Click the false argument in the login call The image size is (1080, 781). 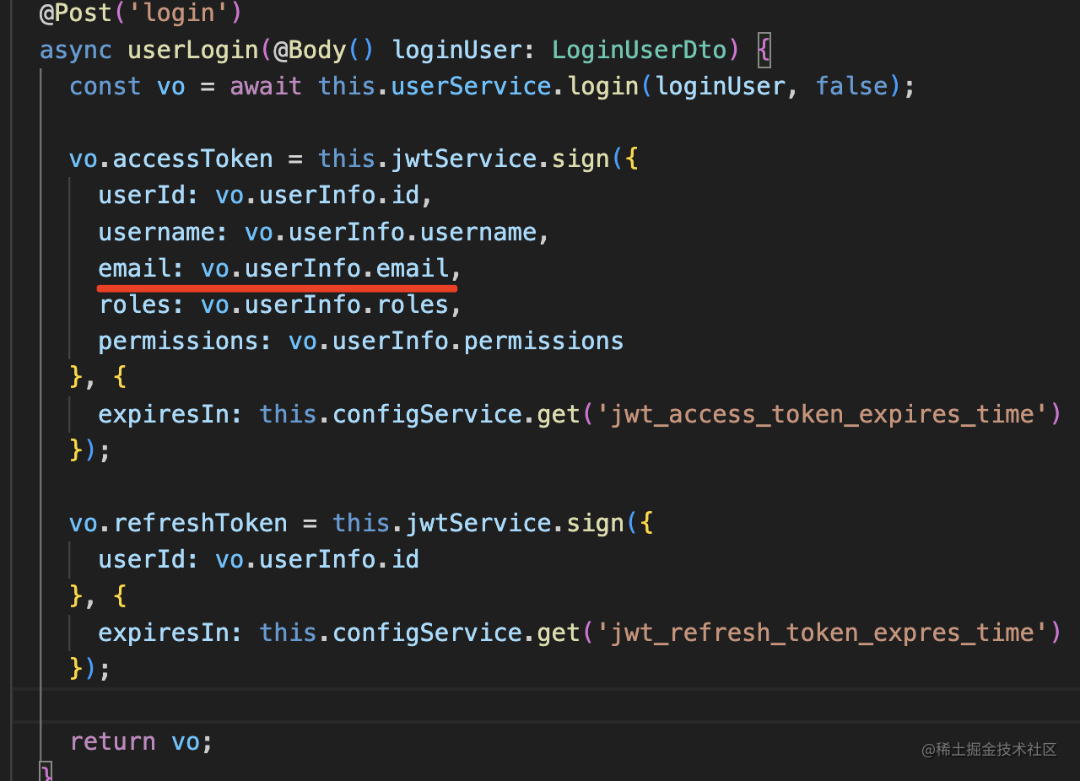(851, 86)
